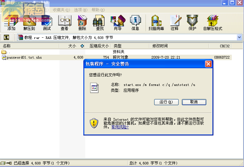Screen dimensions: 244x167
Task: Sort by CRC32 column header
Action: [220, 46]
